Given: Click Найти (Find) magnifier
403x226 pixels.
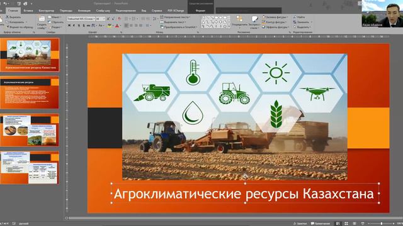Looking at the screenshot, I should [299, 17].
